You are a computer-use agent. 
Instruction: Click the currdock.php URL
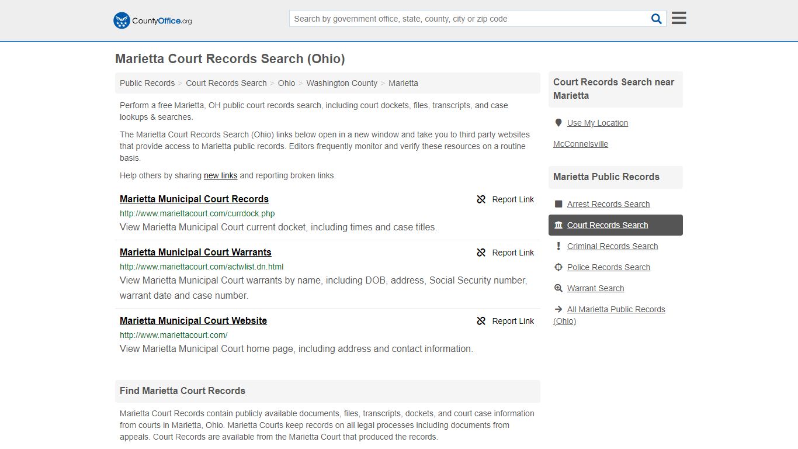click(197, 213)
